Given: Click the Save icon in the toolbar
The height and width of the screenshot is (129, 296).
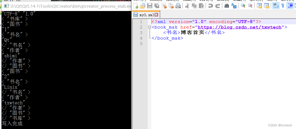Looking at the screenshot, I should tap(150, 6).
